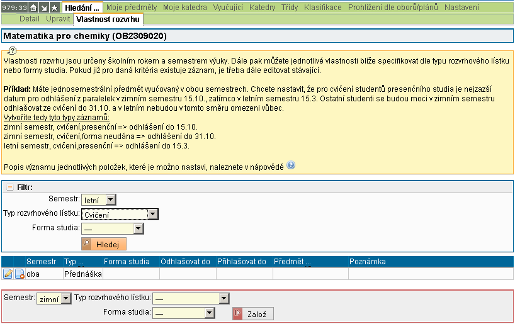Image resolution: width=515 pixels, height=324 pixels.
Task: Sort by 'Odhlašovat do' column header
Action: (x=185, y=261)
